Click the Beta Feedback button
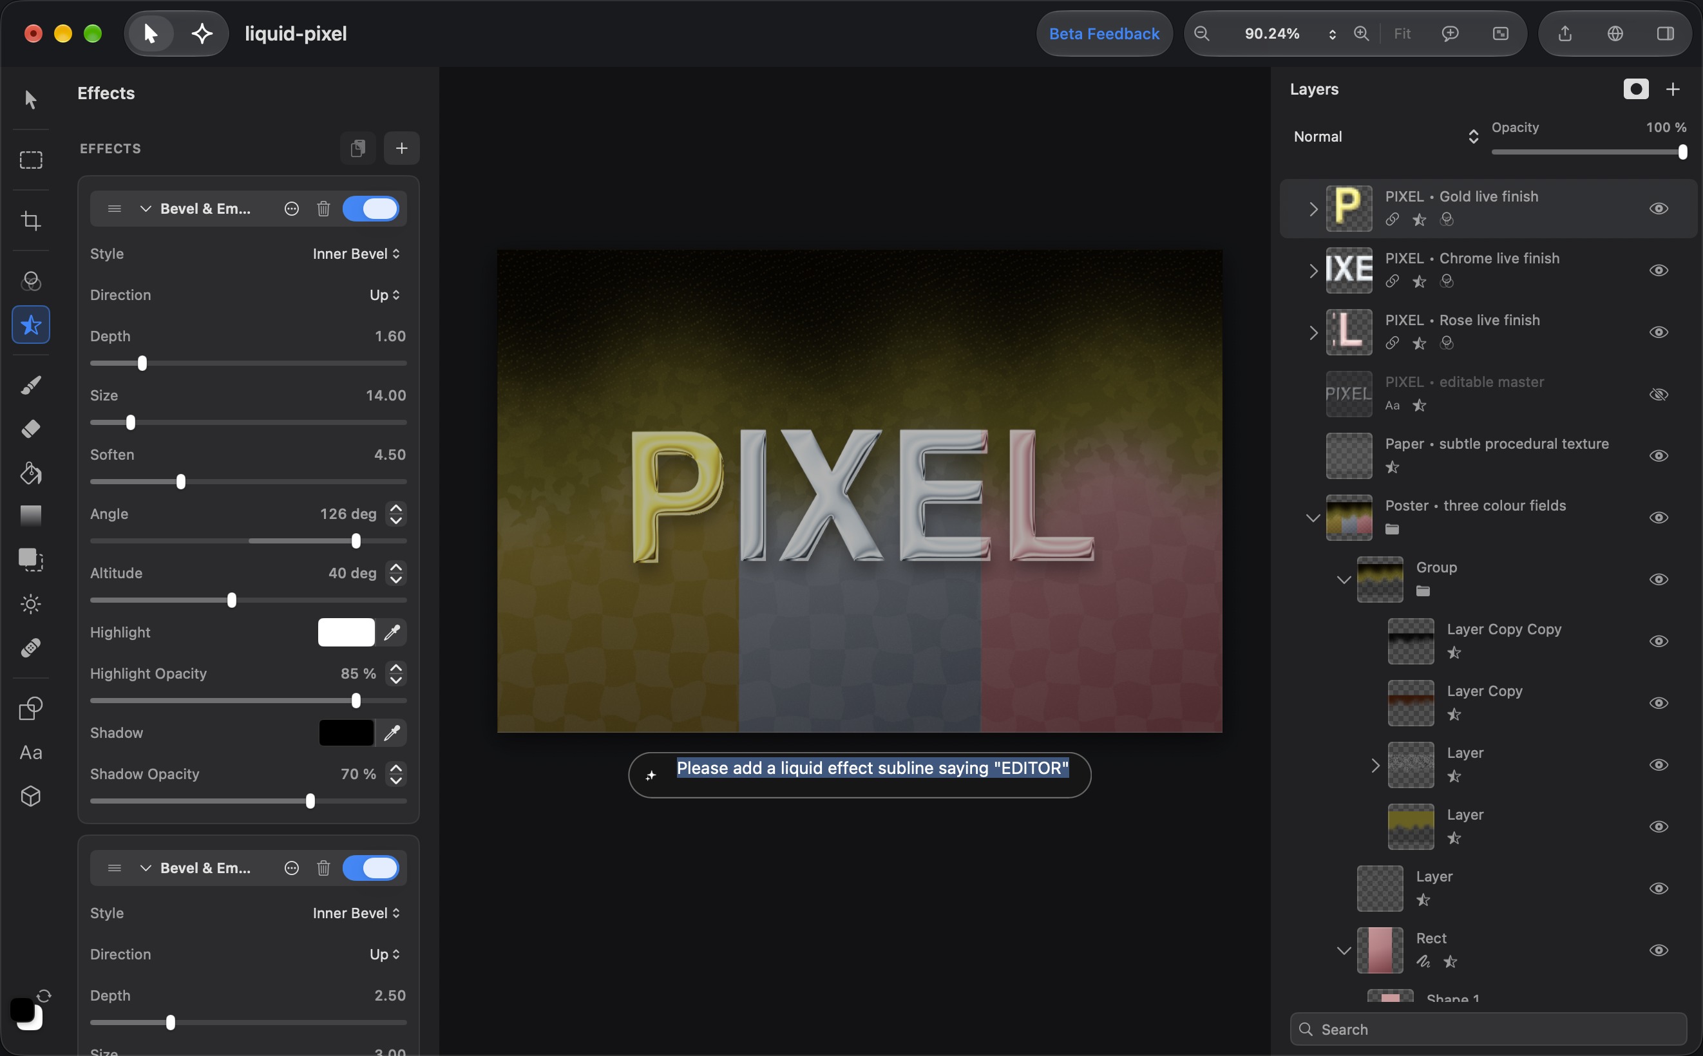The image size is (1703, 1056). (1104, 33)
